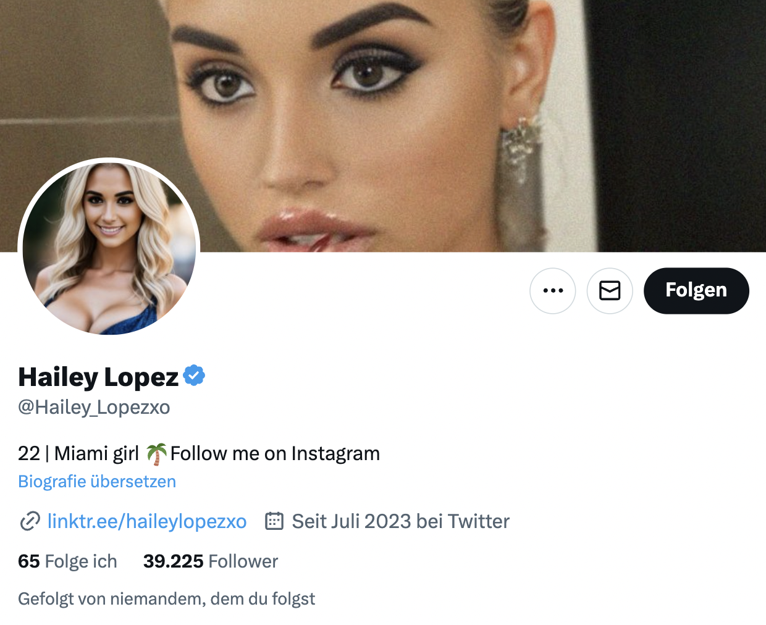Open the round profile picture
This screenshot has height=625, width=766.
[109, 248]
